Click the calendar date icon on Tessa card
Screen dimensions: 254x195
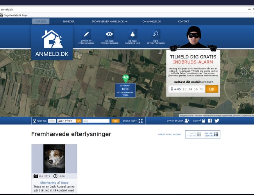point(36,176)
